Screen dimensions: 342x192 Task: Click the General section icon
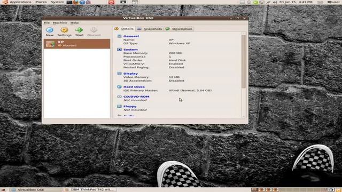pos(119,36)
